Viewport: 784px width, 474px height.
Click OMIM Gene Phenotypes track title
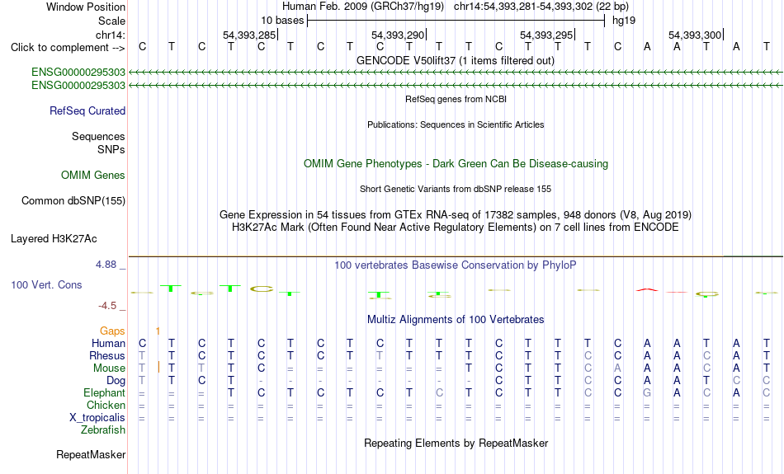click(x=456, y=164)
